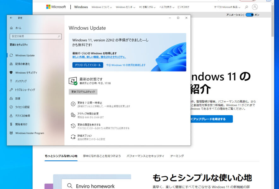Open ビジネス向け in the site navigation
Viewport: 279px width, 189px height.
pos(183,7)
